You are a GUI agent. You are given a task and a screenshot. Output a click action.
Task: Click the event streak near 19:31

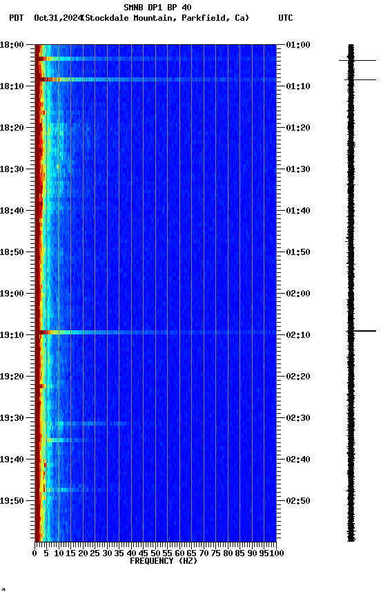pos(93,424)
